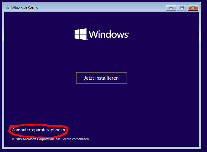
Task: Click the Windows Setup title bar icon
Action: [x=7, y=7]
